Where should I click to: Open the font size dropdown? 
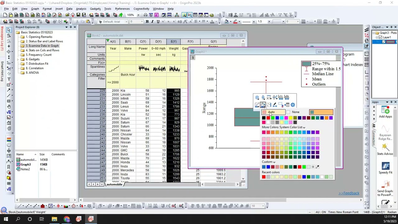click(x=142, y=22)
